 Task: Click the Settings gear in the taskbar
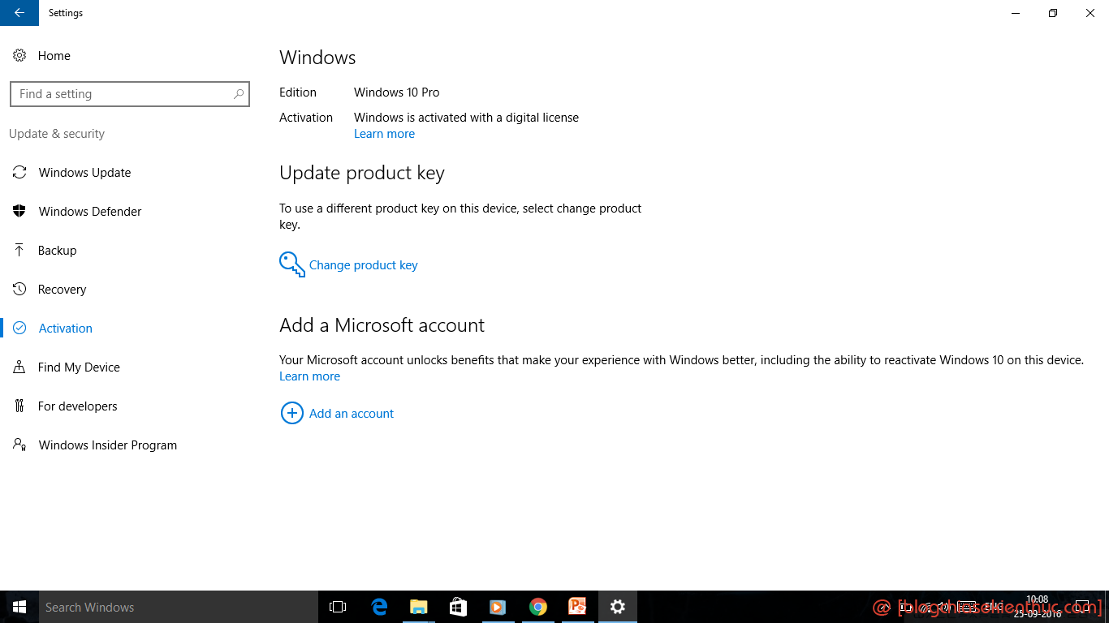tap(618, 607)
